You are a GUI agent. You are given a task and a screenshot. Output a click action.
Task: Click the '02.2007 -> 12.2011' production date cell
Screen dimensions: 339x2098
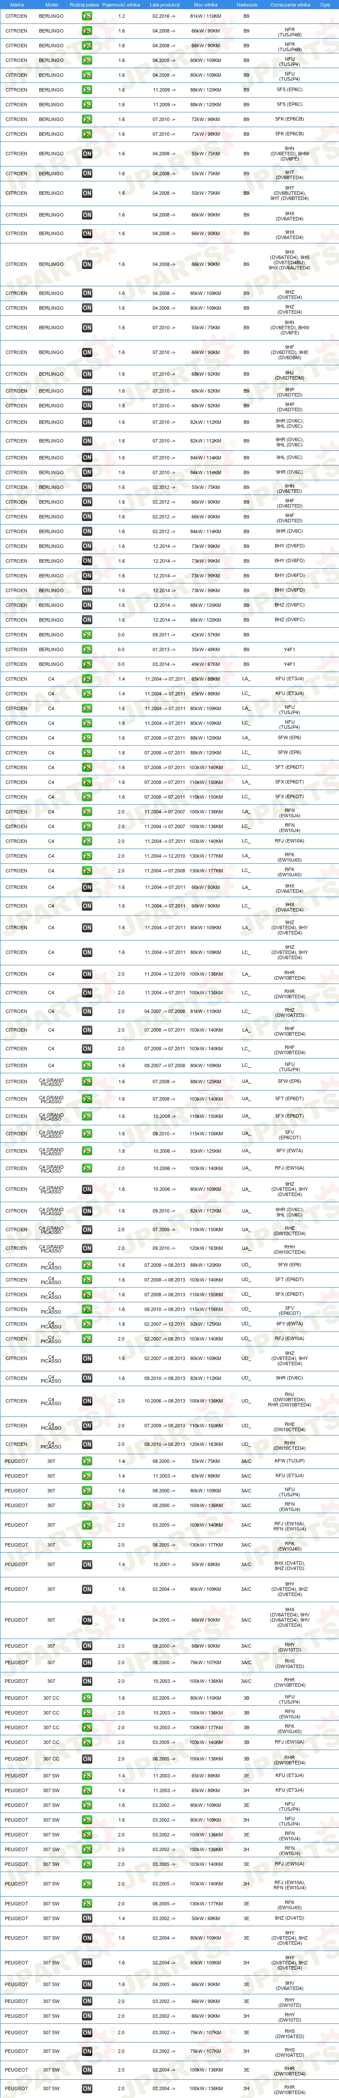pyautogui.click(x=165, y=1324)
